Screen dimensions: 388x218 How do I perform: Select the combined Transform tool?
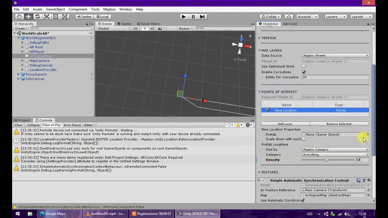click(65, 17)
